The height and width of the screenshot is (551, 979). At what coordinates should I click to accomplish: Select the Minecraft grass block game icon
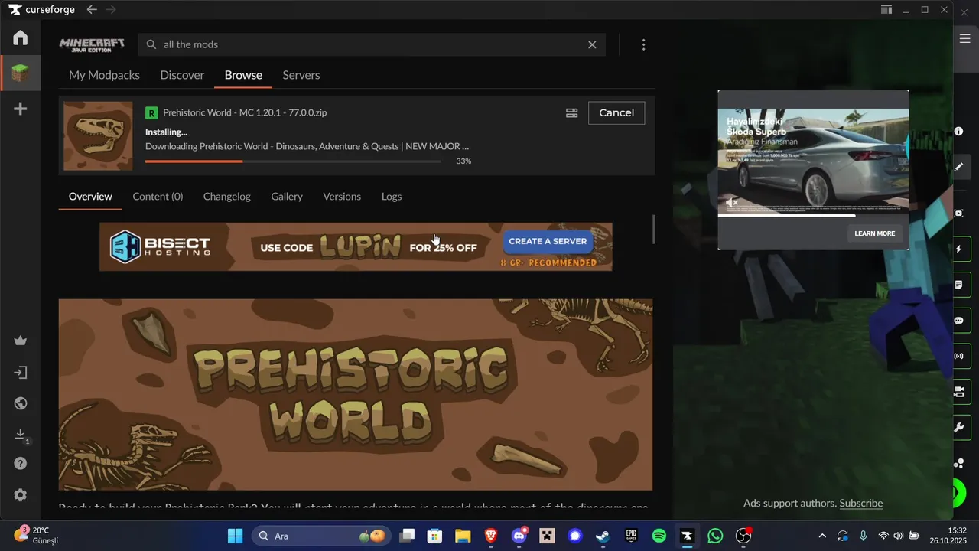[x=21, y=73]
